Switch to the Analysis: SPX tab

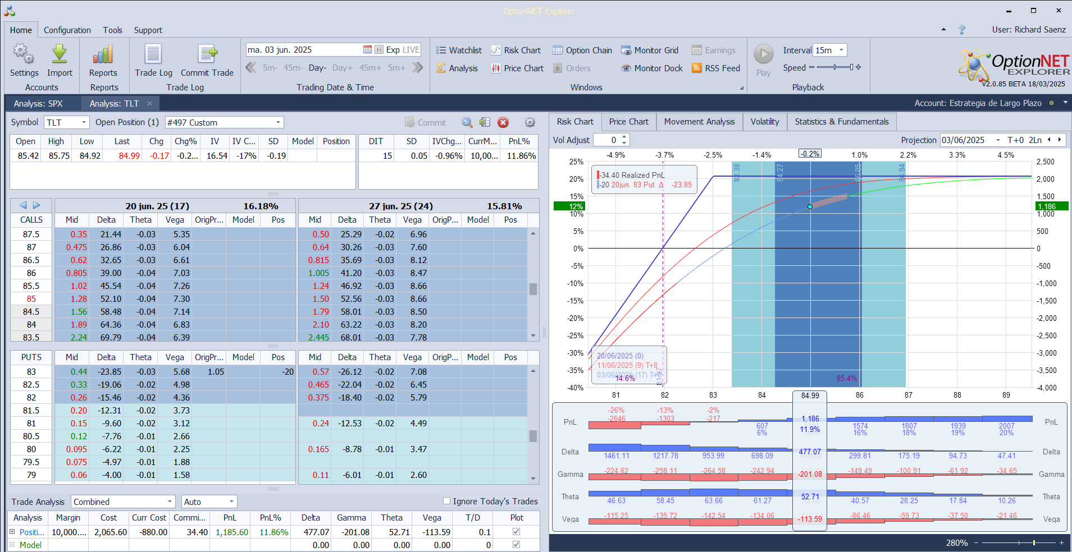pyautogui.click(x=38, y=103)
